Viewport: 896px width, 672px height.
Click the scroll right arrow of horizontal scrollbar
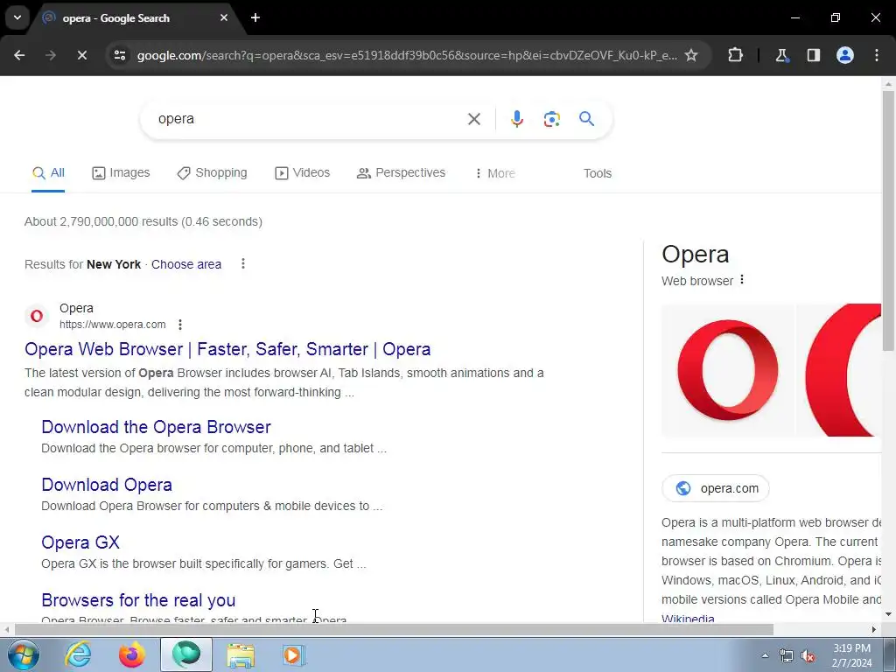point(874,630)
